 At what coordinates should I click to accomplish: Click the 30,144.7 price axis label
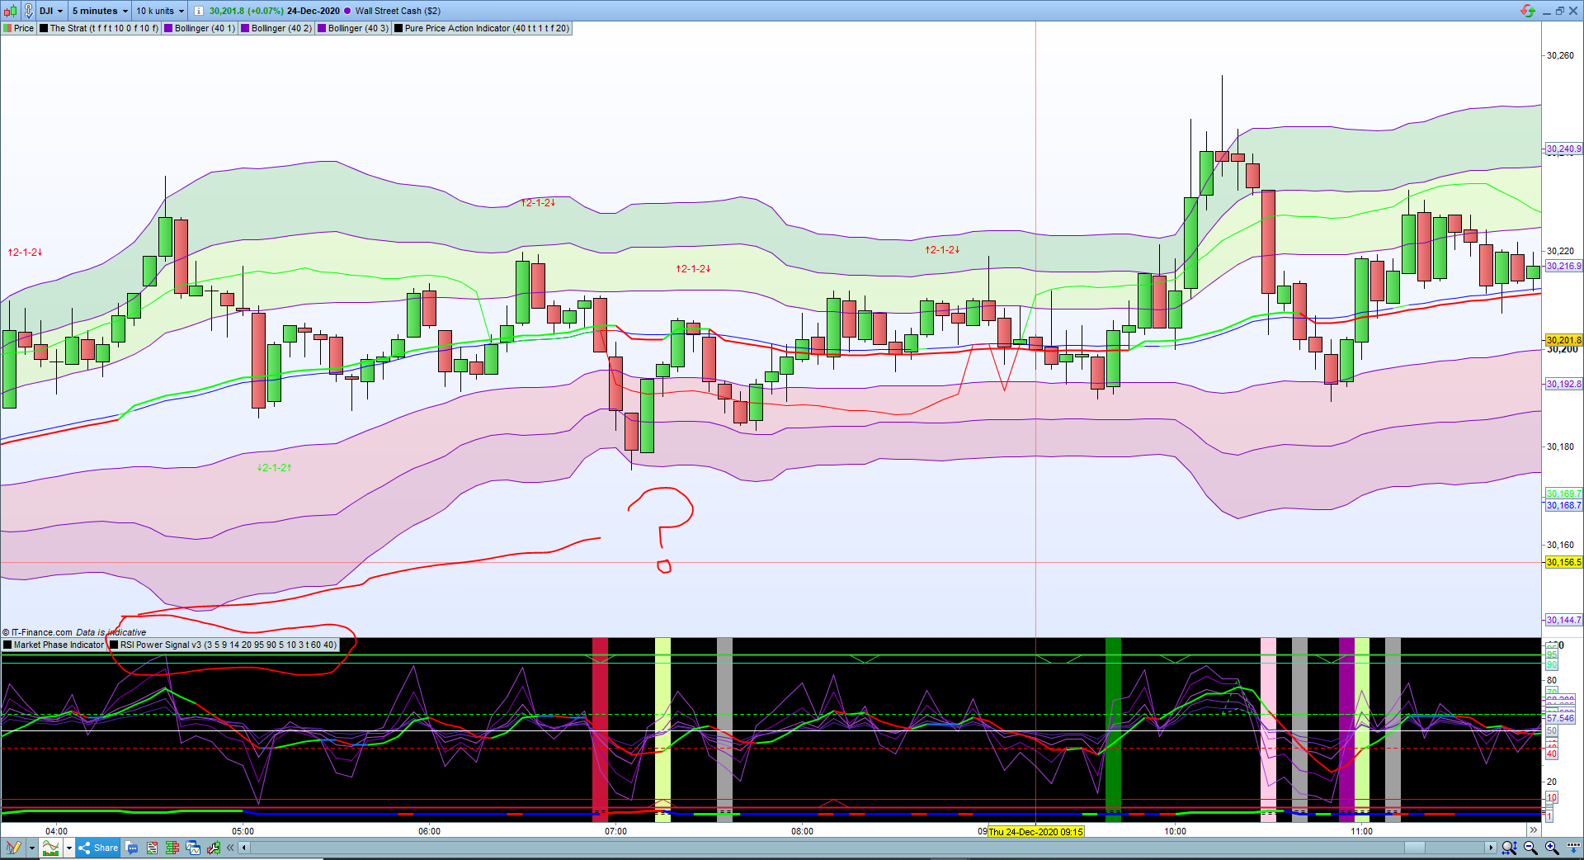(x=1563, y=620)
